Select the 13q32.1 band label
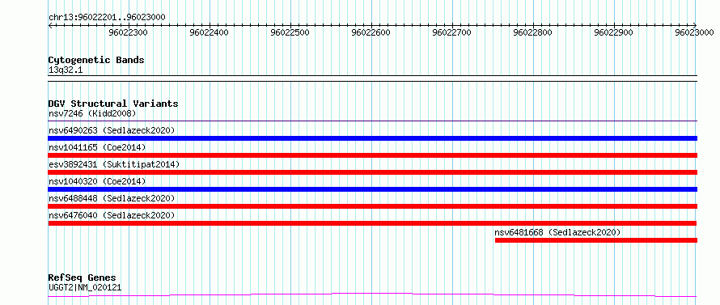 (x=66, y=70)
